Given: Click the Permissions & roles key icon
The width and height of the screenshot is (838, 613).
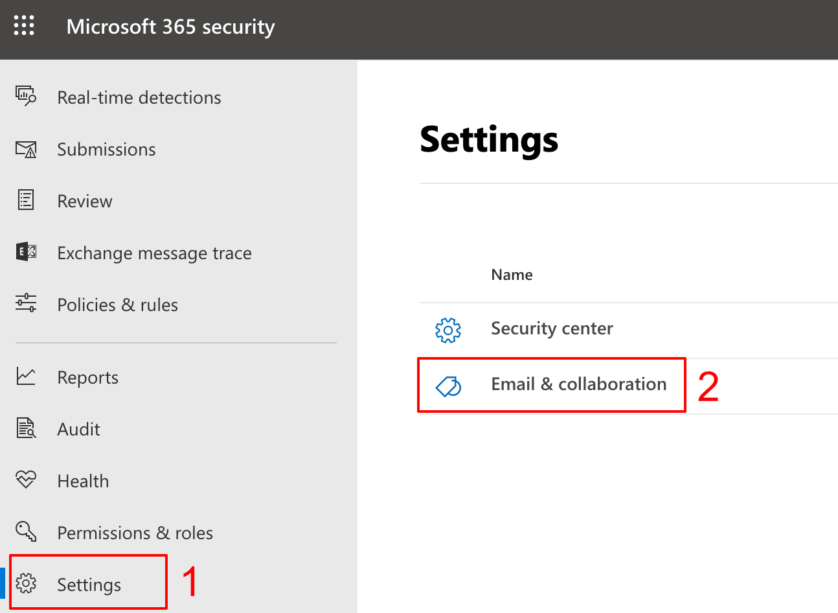Looking at the screenshot, I should pos(26,531).
